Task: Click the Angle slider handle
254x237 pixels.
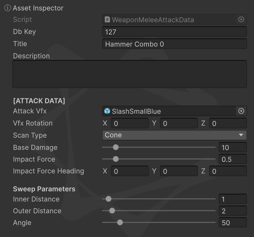Action: tap(120, 223)
